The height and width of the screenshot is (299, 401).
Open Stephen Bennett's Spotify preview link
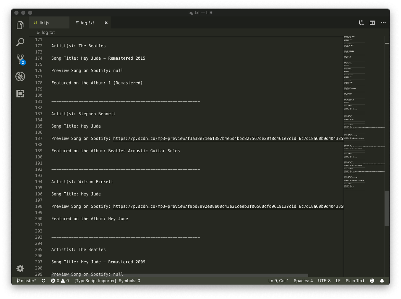coord(228,139)
